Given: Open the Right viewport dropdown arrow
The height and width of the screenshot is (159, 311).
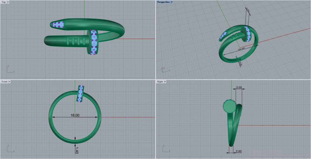Looking at the screenshot, I should pyautogui.click(x=165, y=81).
